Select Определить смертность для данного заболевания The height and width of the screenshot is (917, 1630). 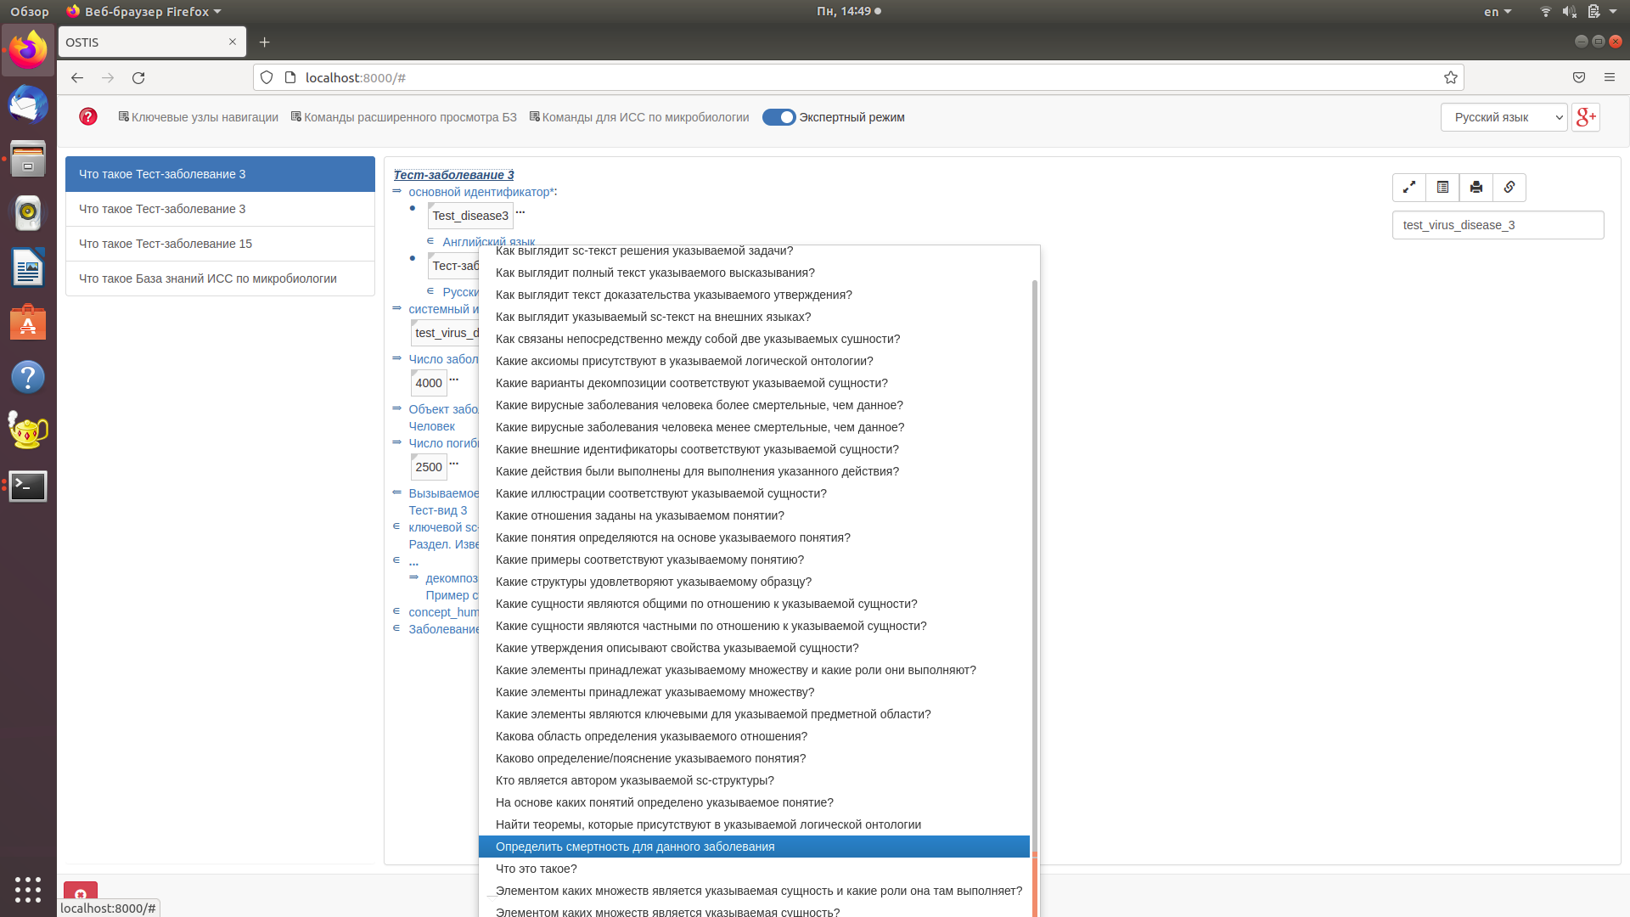click(635, 847)
